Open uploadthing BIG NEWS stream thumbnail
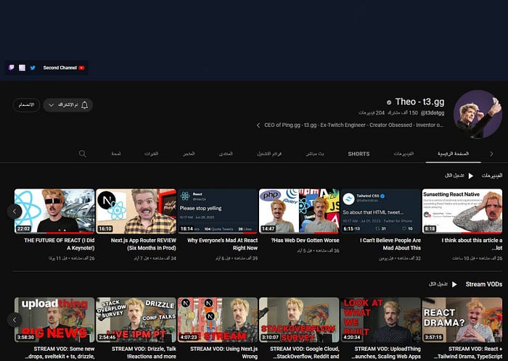 (54, 320)
